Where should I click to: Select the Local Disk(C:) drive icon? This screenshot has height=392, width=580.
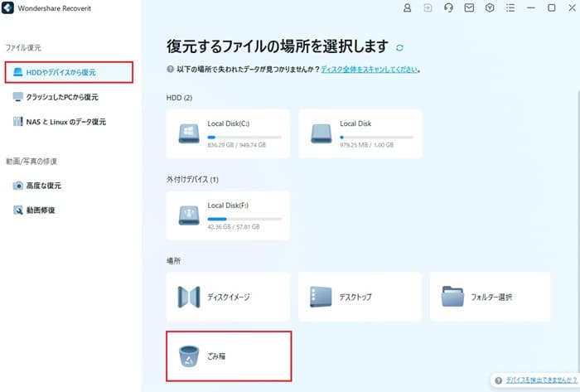pyautogui.click(x=189, y=133)
